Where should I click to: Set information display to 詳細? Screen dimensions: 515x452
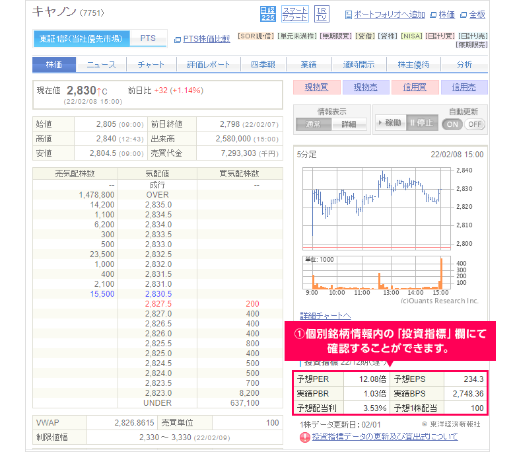tap(349, 124)
